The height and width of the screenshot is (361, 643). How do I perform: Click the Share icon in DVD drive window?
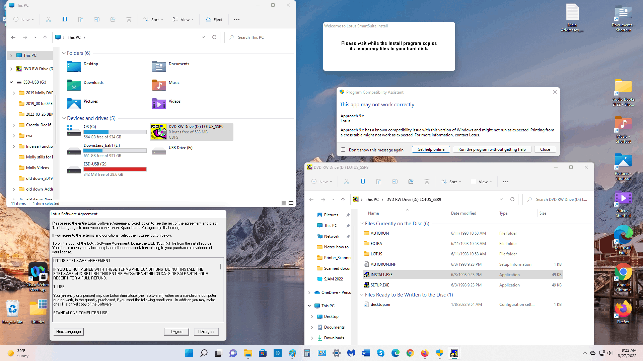tap(411, 182)
